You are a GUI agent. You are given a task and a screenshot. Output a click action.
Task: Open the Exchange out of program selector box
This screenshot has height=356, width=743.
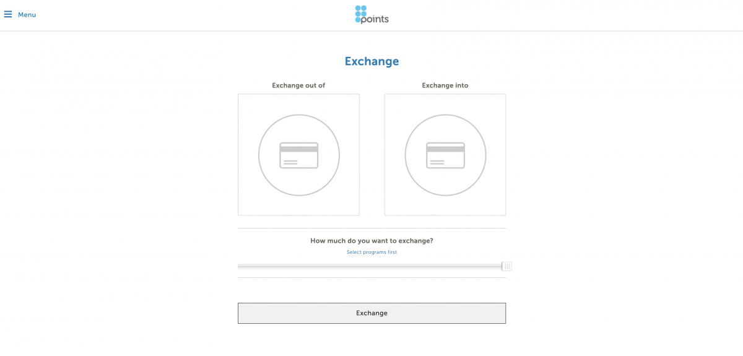[298, 155]
